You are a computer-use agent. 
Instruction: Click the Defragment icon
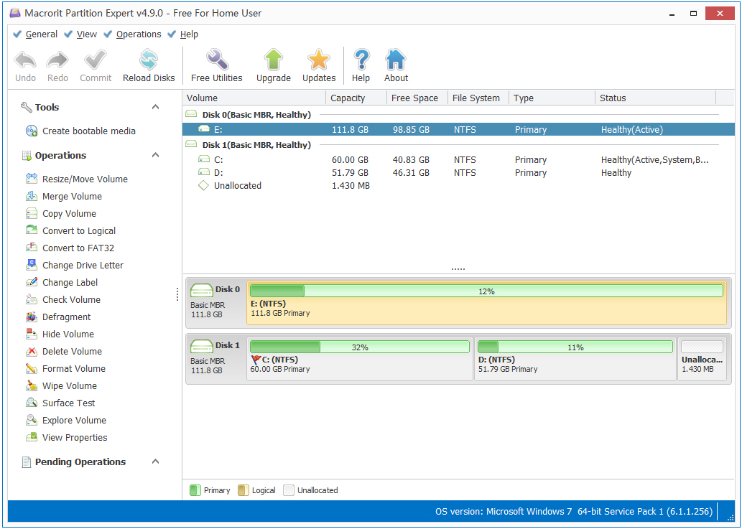click(x=31, y=317)
